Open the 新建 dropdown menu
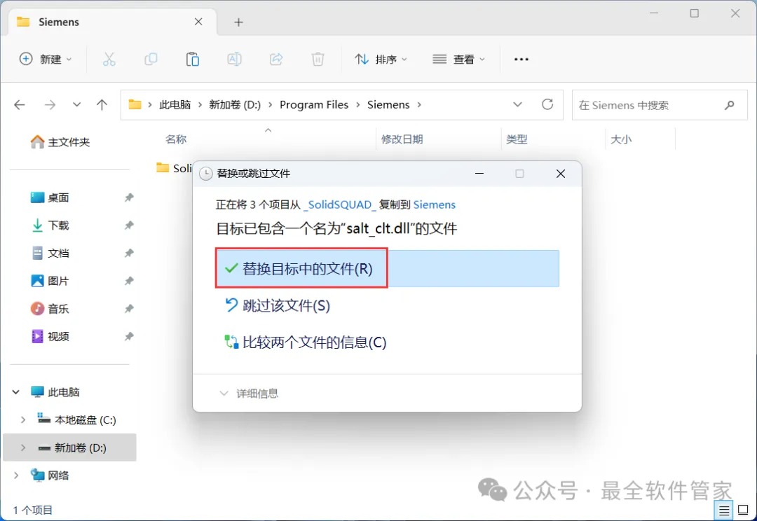The image size is (757, 521). coord(46,60)
